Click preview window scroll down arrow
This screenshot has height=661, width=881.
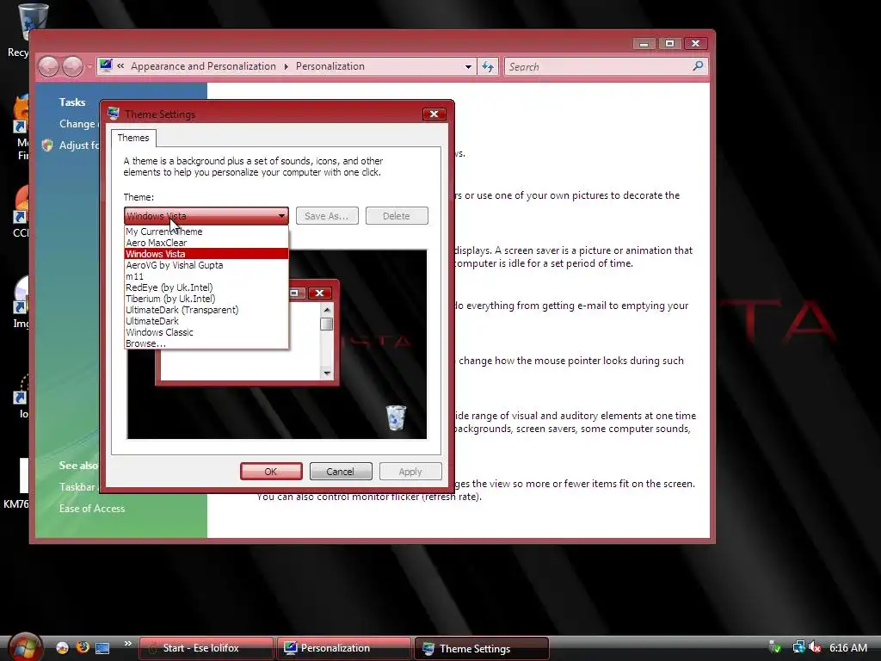point(327,374)
